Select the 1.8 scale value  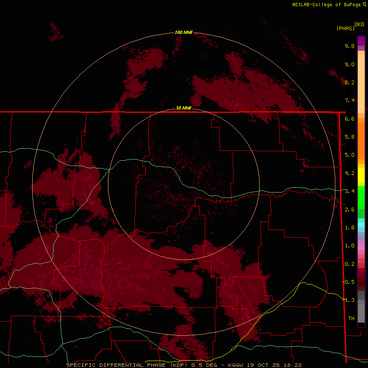(x=350, y=228)
